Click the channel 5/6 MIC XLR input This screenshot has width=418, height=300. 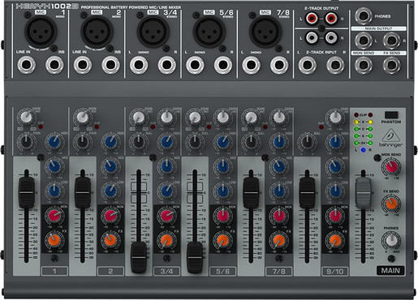[209, 31]
